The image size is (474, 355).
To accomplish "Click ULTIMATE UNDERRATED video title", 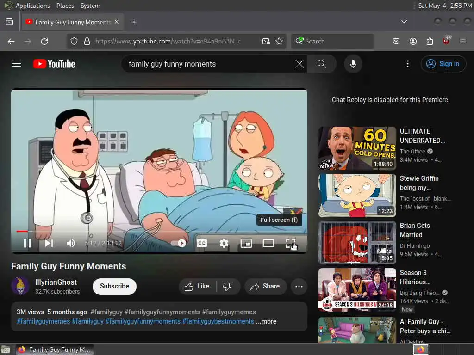I will point(422,136).
